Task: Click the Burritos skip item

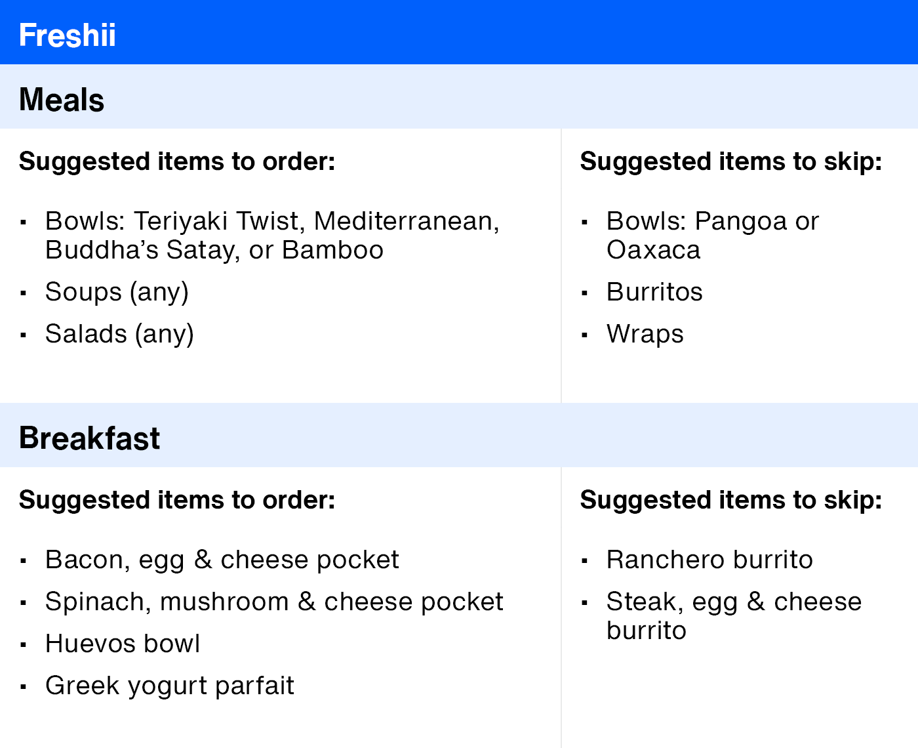Action: pos(654,292)
